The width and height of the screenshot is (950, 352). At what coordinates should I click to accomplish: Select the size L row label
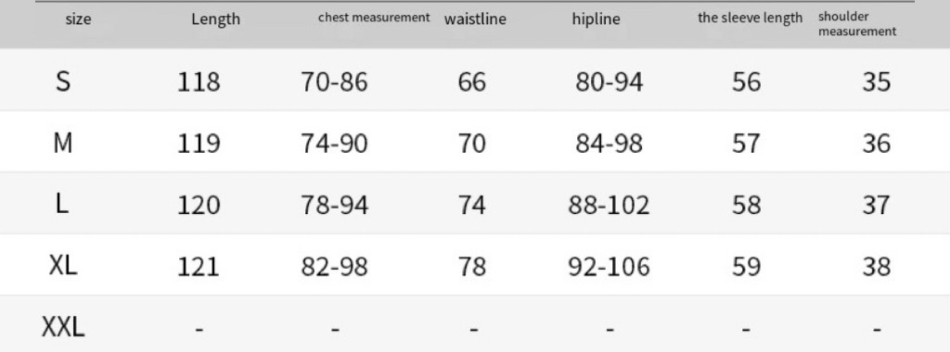[62, 205]
